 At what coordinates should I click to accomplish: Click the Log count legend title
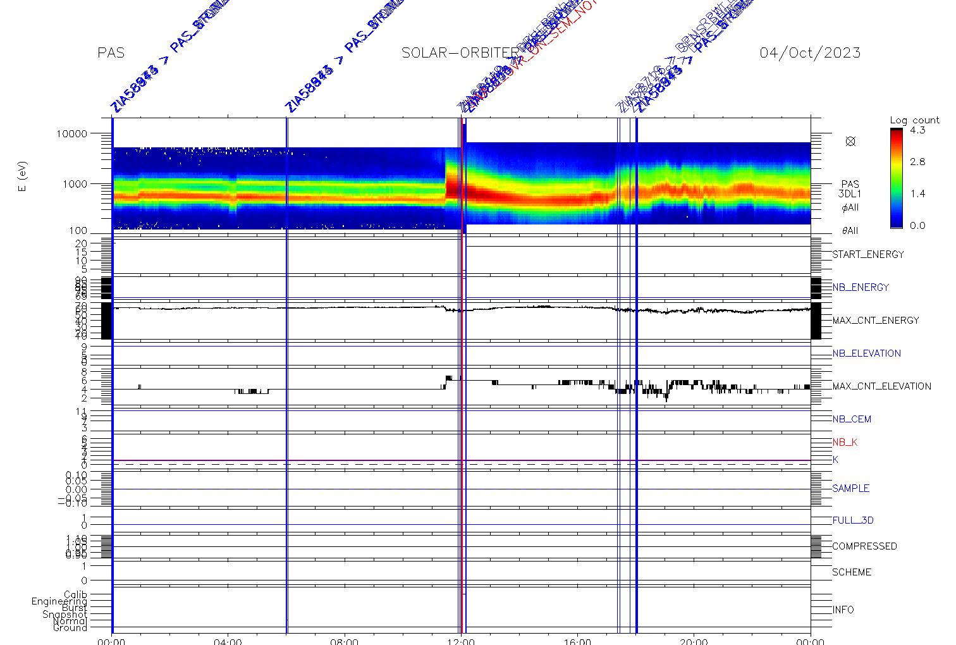pyautogui.click(x=914, y=120)
